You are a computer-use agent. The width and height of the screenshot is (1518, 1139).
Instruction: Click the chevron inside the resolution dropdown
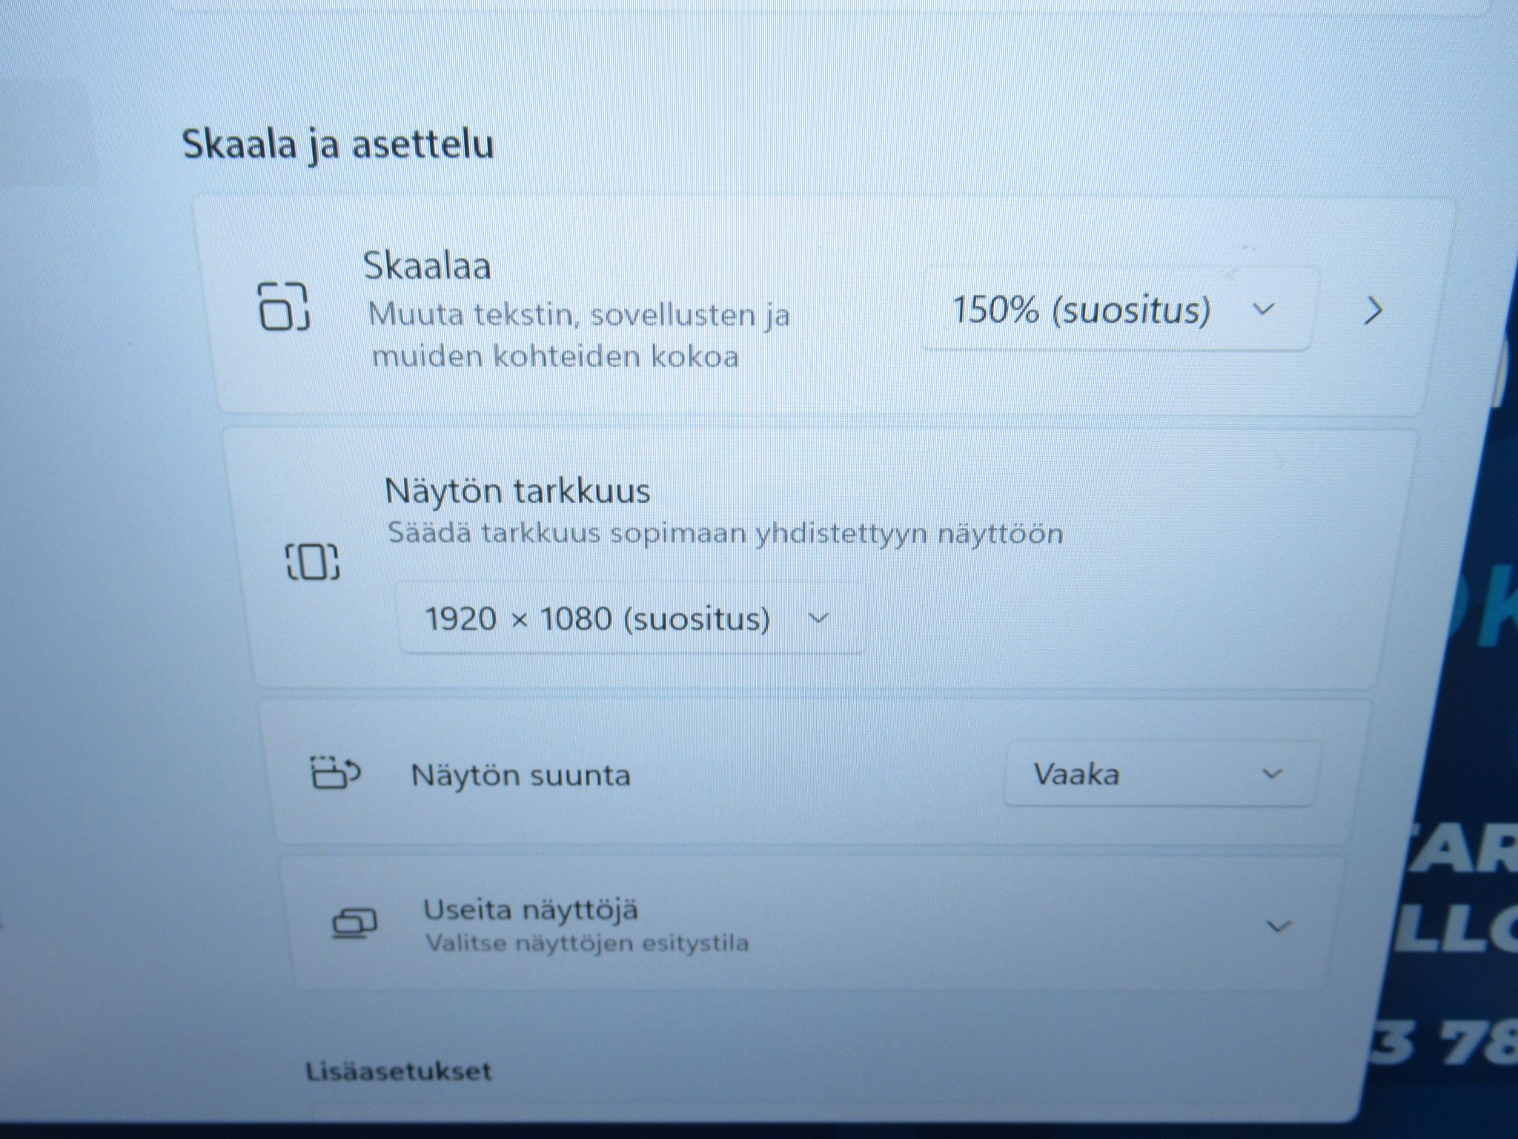pos(818,618)
